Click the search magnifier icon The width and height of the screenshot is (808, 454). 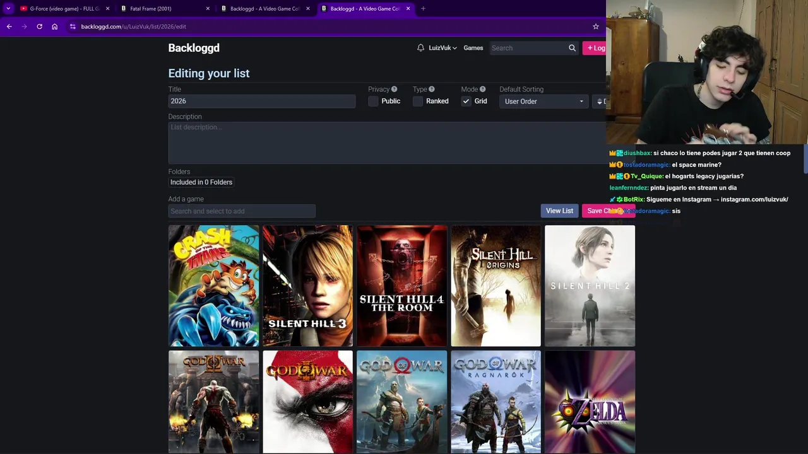pyautogui.click(x=572, y=48)
